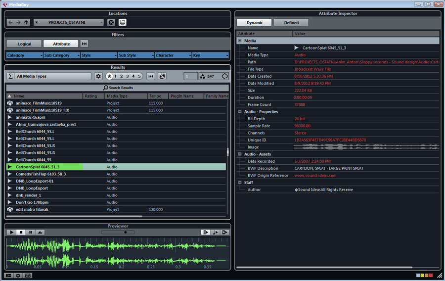Image resolution: width=445 pixels, height=281 pixels.
Task: Filter results by rating 4
Action: coord(133,76)
